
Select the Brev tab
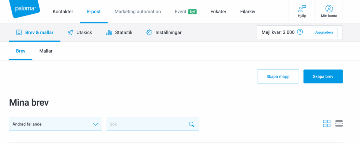pyautogui.click(x=21, y=51)
